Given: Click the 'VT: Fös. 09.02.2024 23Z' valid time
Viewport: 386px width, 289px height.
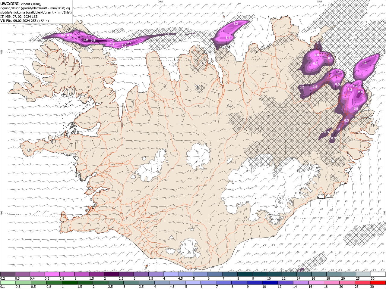Looking at the screenshot, I should [18, 21].
